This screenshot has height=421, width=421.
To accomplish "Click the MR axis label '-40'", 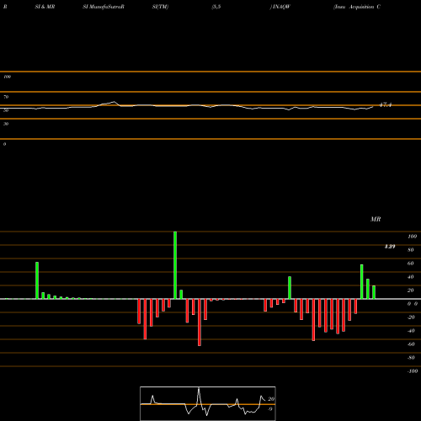I will coord(411,331).
